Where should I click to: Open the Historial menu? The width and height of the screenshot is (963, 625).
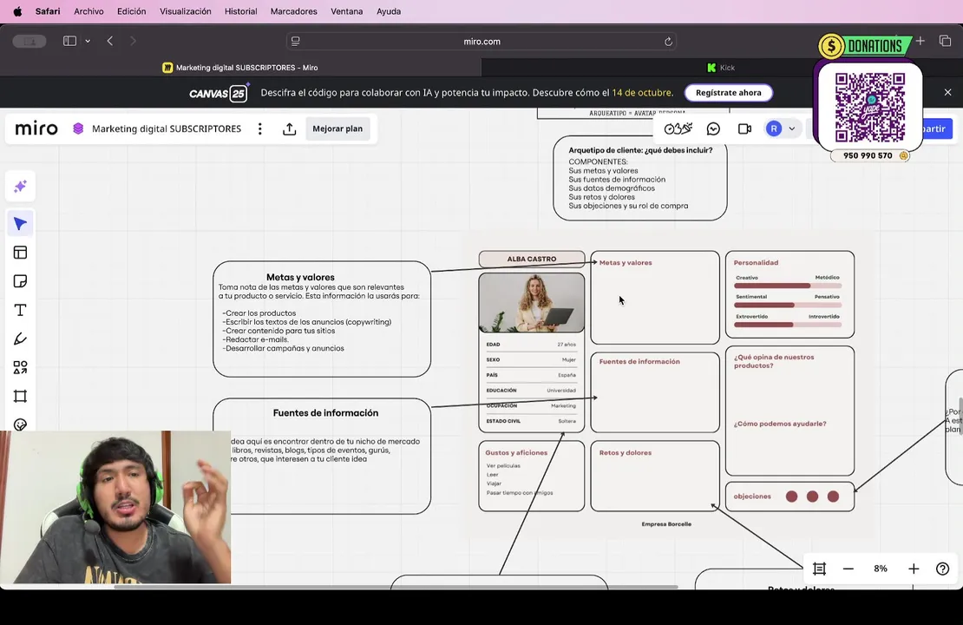pos(241,11)
